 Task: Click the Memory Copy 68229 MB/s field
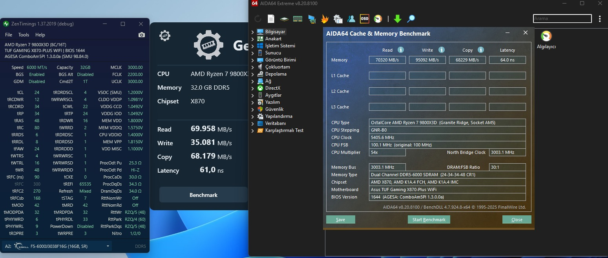tap(467, 60)
